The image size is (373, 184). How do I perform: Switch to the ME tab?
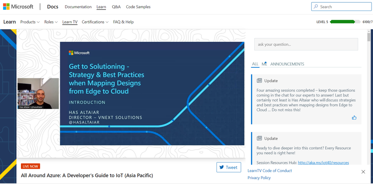click(264, 64)
